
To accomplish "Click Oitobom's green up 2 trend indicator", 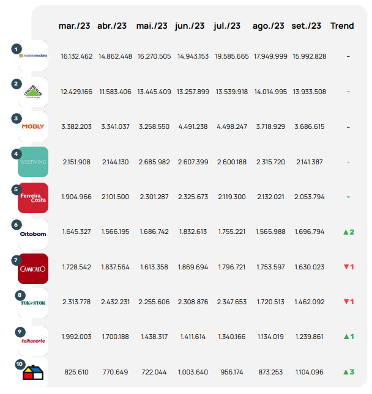I will pyautogui.click(x=348, y=232).
